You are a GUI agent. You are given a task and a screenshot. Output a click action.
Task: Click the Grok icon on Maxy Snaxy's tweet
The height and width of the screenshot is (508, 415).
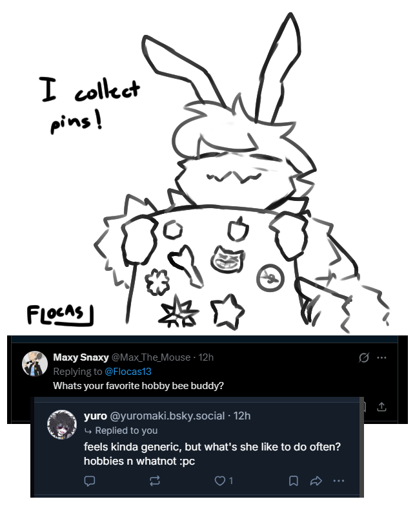pos(364,357)
